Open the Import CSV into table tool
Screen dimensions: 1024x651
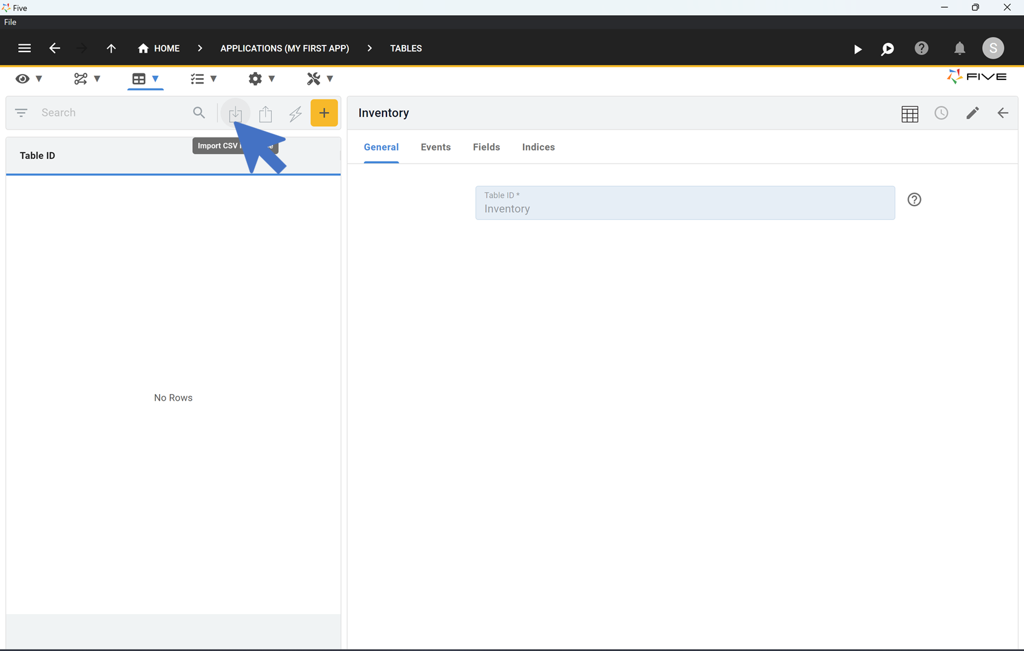click(x=235, y=113)
